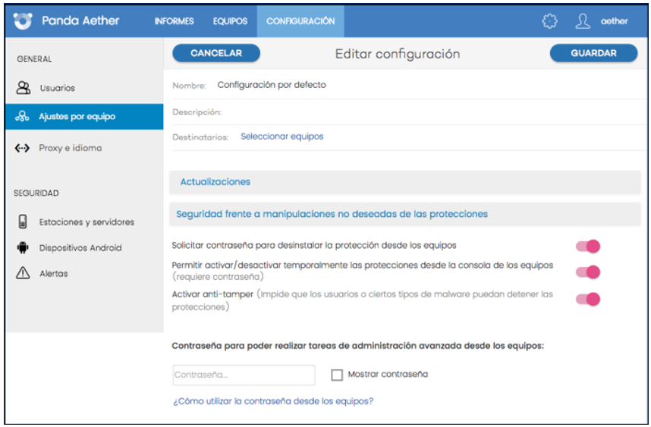Viewport: 651px width, 427px height.
Task: Click the GENERAL sidebar heading
Action: click(x=34, y=59)
